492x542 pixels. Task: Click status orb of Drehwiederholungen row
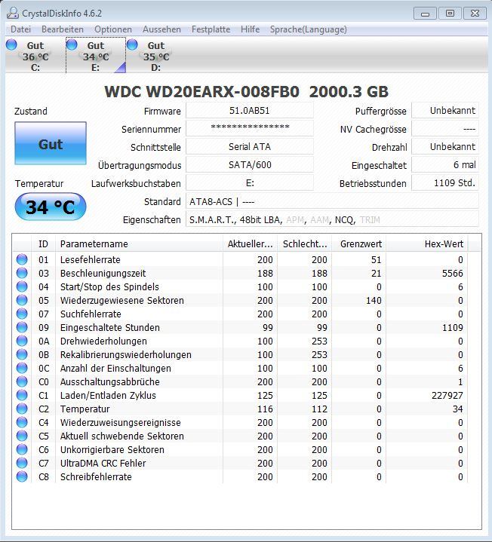pos(22,341)
